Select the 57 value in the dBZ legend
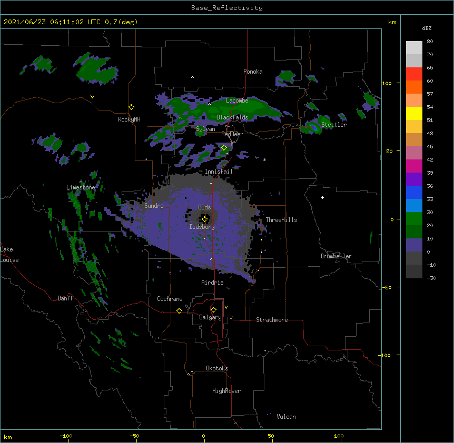454x443 pixels. click(430, 94)
